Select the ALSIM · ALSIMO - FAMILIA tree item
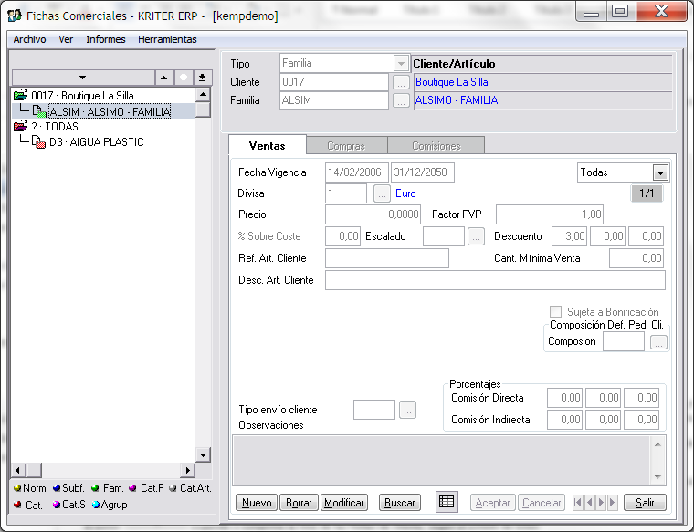This screenshot has height=532, width=694. click(110, 111)
